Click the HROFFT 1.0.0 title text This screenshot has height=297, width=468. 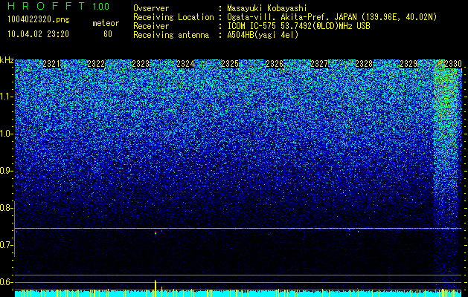point(59,6)
